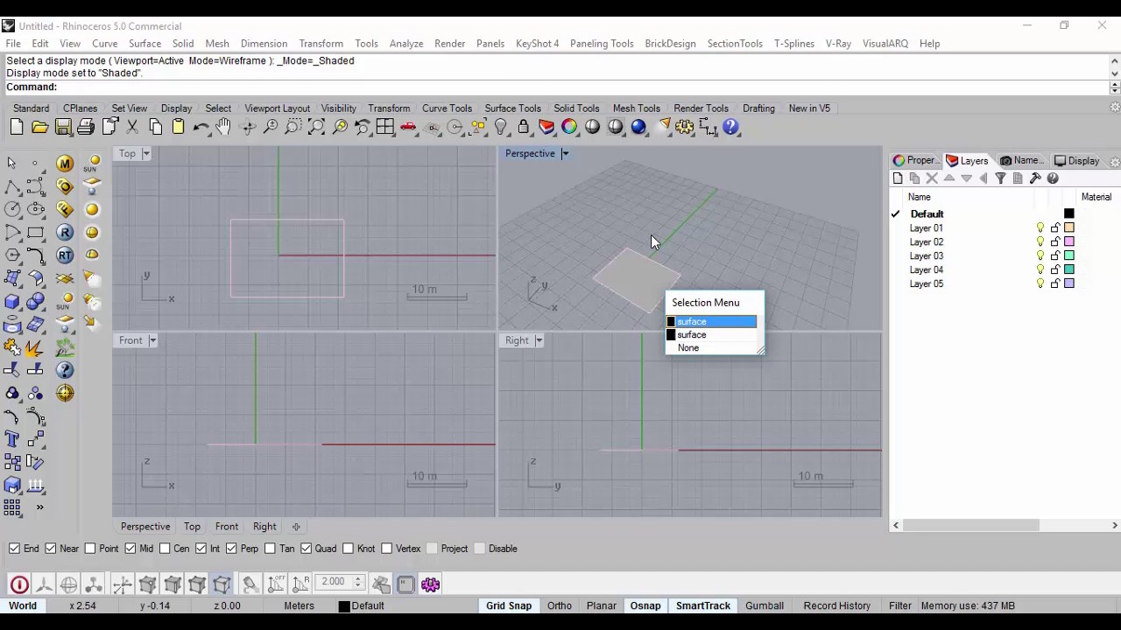The width and height of the screenshot is (1121, 630).
Task: Expand more tools with the sidebar double chevron
Action: tap(39, 507)
